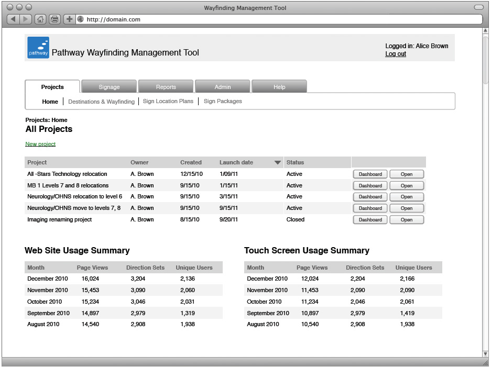Click the Pathway logo

38,48
